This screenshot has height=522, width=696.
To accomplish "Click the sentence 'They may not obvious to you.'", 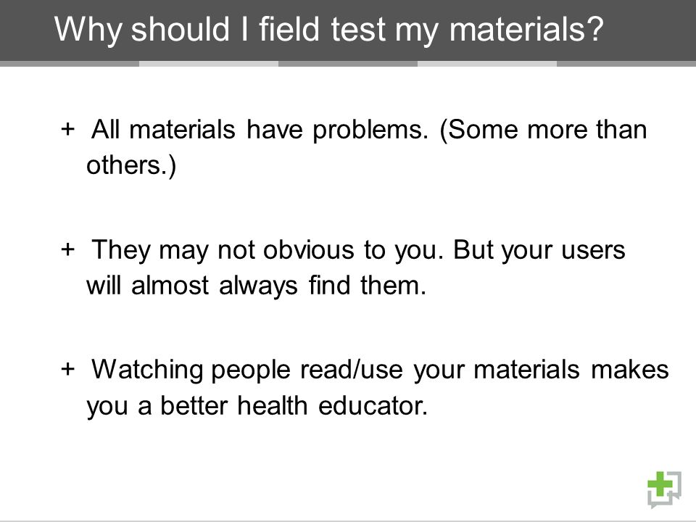I will (x=268, y=250).
